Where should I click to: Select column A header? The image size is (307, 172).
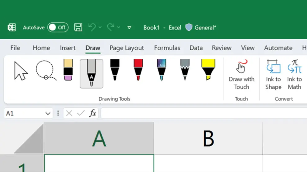pos(99,138)
